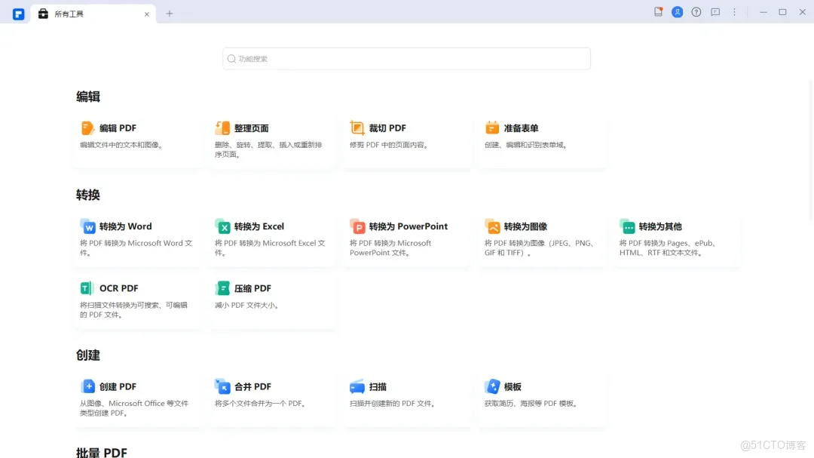
Task: Click the 功能搜索 search field
Action: coord(406,58)
